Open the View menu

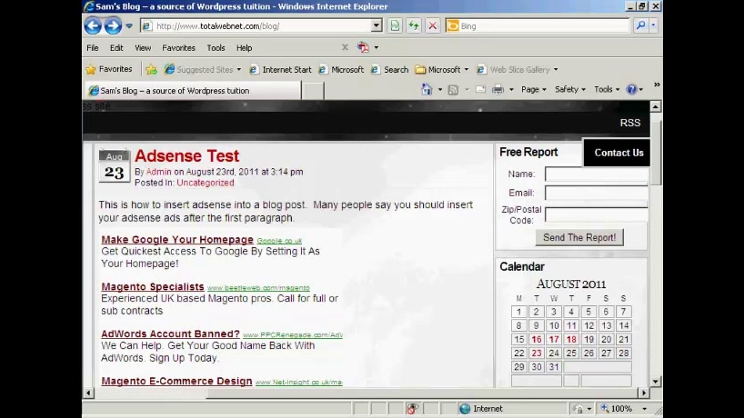pos(143,48)
